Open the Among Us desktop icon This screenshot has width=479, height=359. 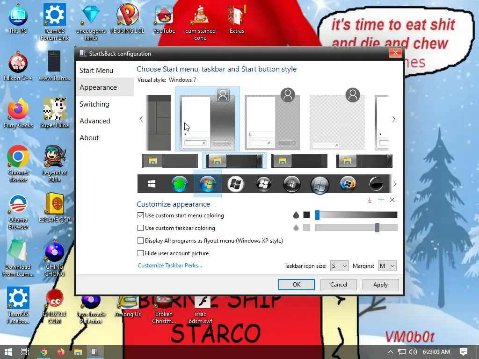(x=128, y=307)
